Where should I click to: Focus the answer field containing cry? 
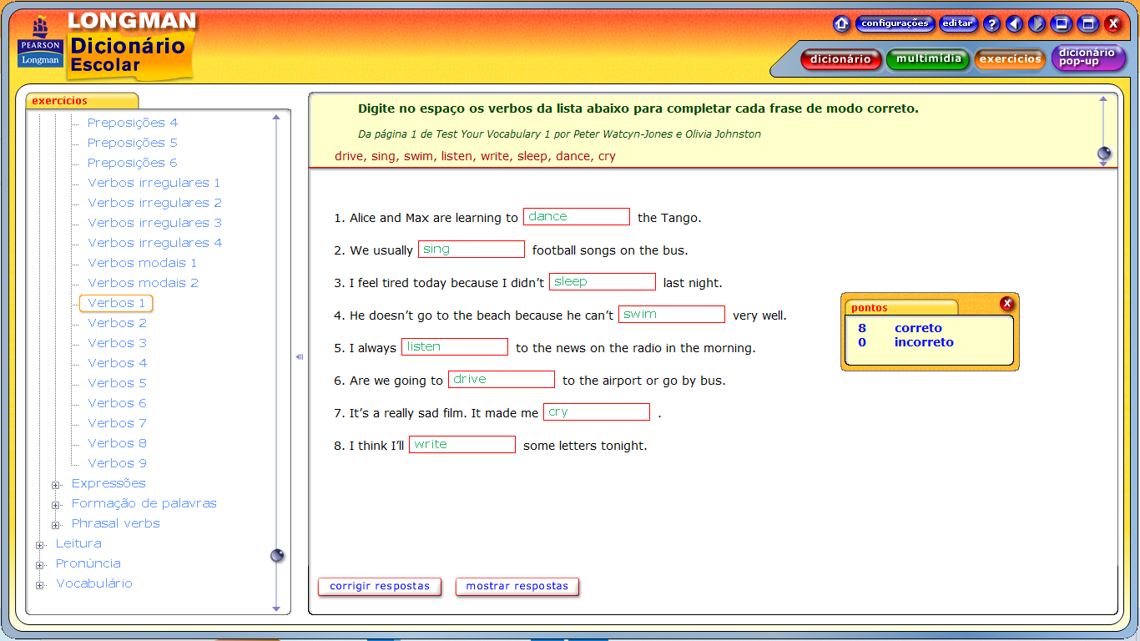tap(597, 412)
